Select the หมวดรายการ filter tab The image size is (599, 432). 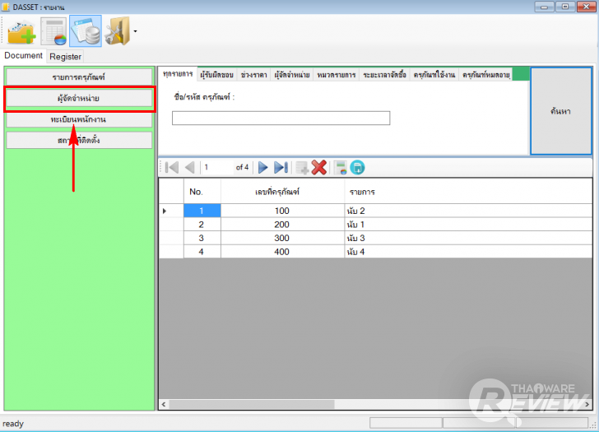click(x=337, y=75)
